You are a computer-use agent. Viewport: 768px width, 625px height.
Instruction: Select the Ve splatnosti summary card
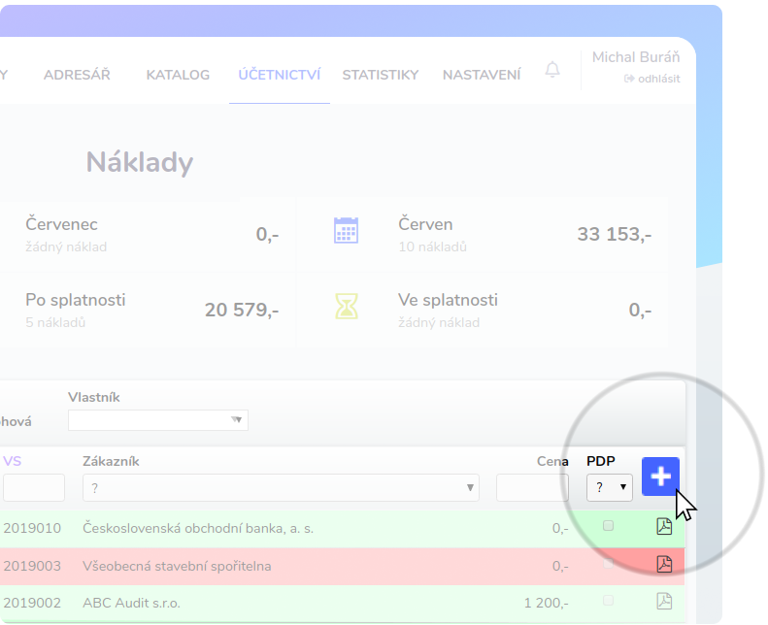482,310
